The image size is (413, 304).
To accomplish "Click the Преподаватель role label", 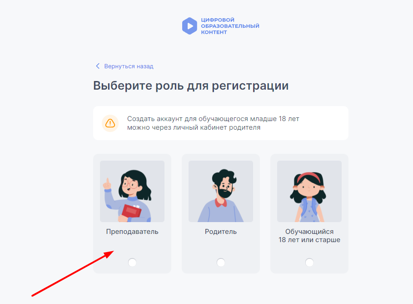I will tap(132, 232).
